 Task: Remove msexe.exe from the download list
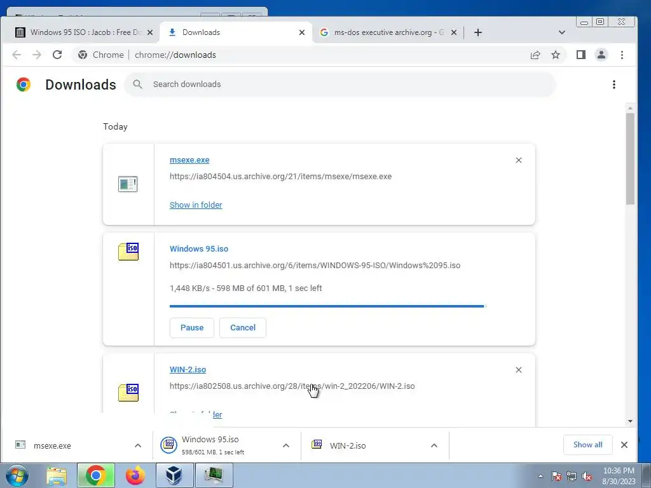(519, 160)
